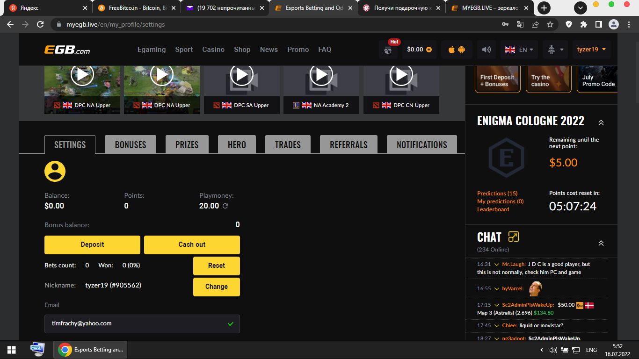Switch to the Bonuses tab
Image resolution: width=639 pixels, height=359 pixels.
pyautogui.click(x=131, y=144)
